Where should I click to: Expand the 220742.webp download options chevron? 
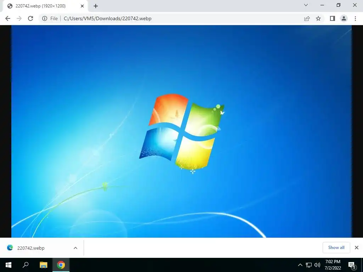point(76,248)
